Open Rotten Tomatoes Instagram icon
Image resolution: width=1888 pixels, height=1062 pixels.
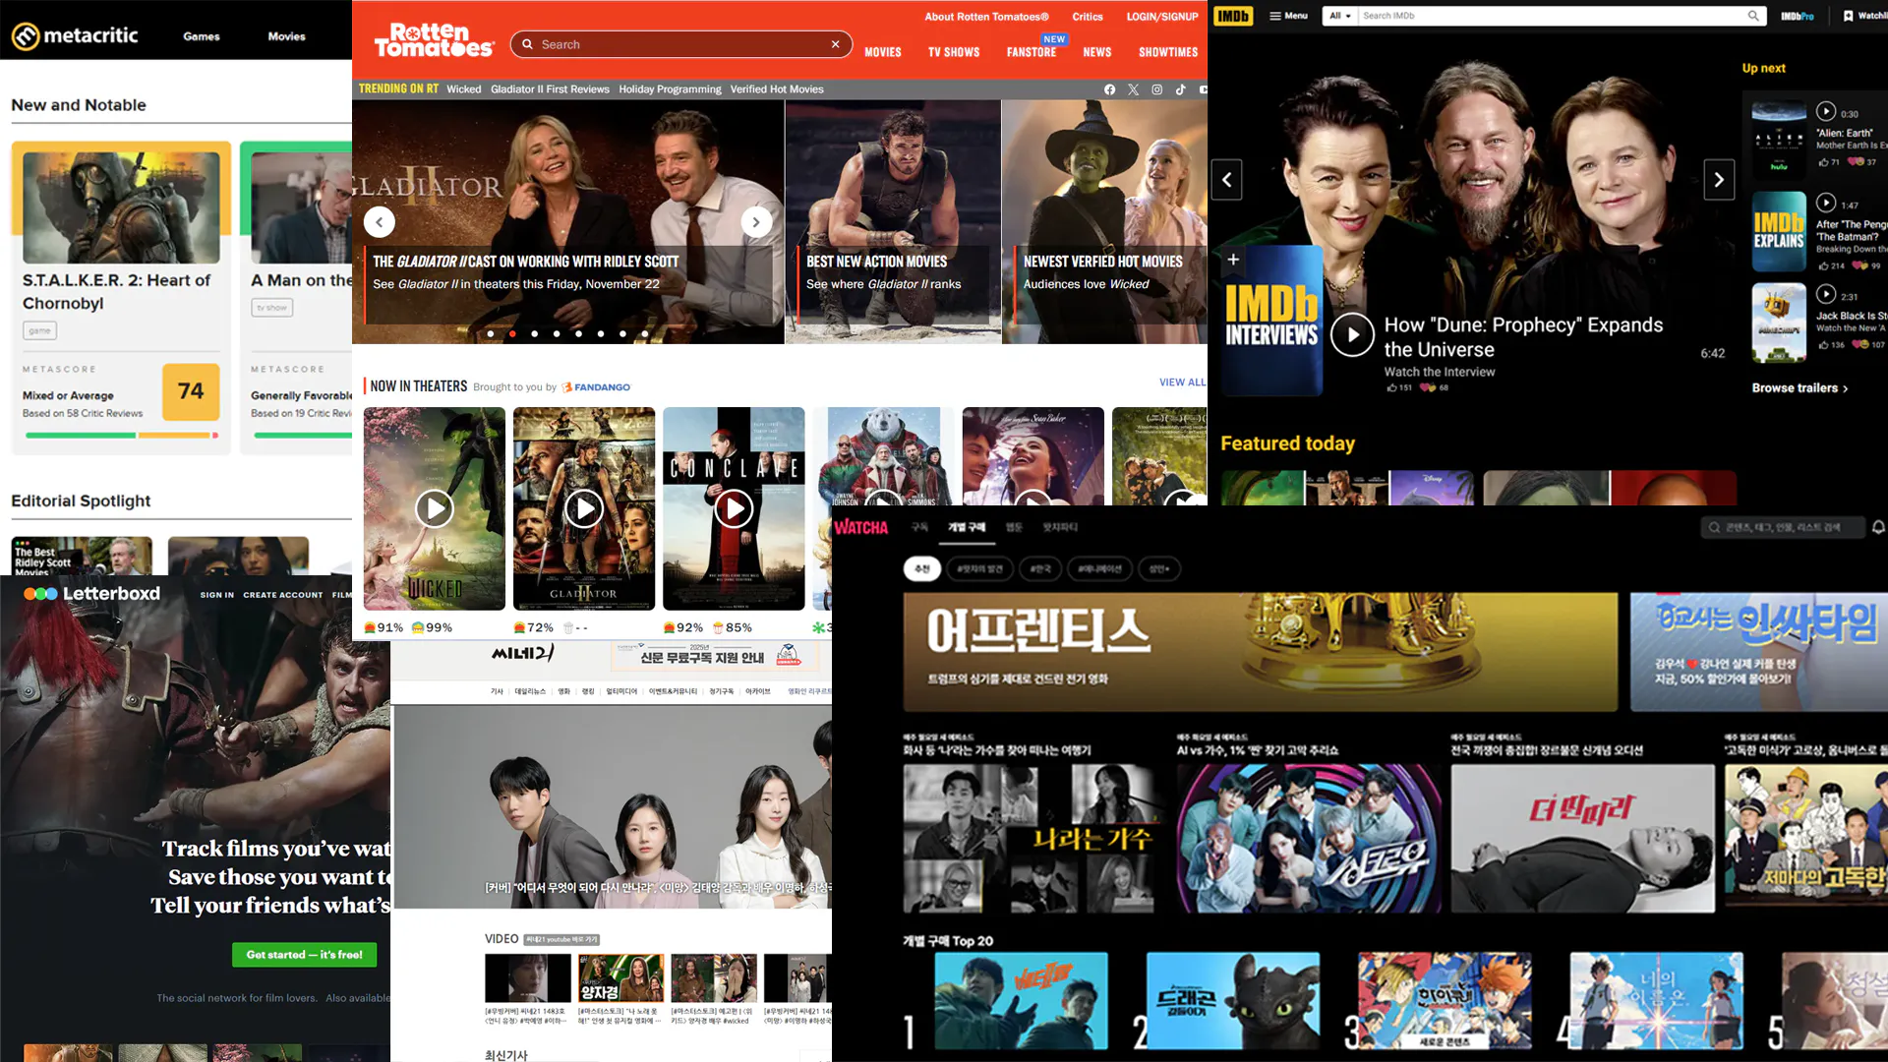coord(1156,89)
